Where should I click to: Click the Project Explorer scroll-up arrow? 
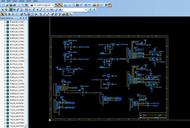click(26, 22)
